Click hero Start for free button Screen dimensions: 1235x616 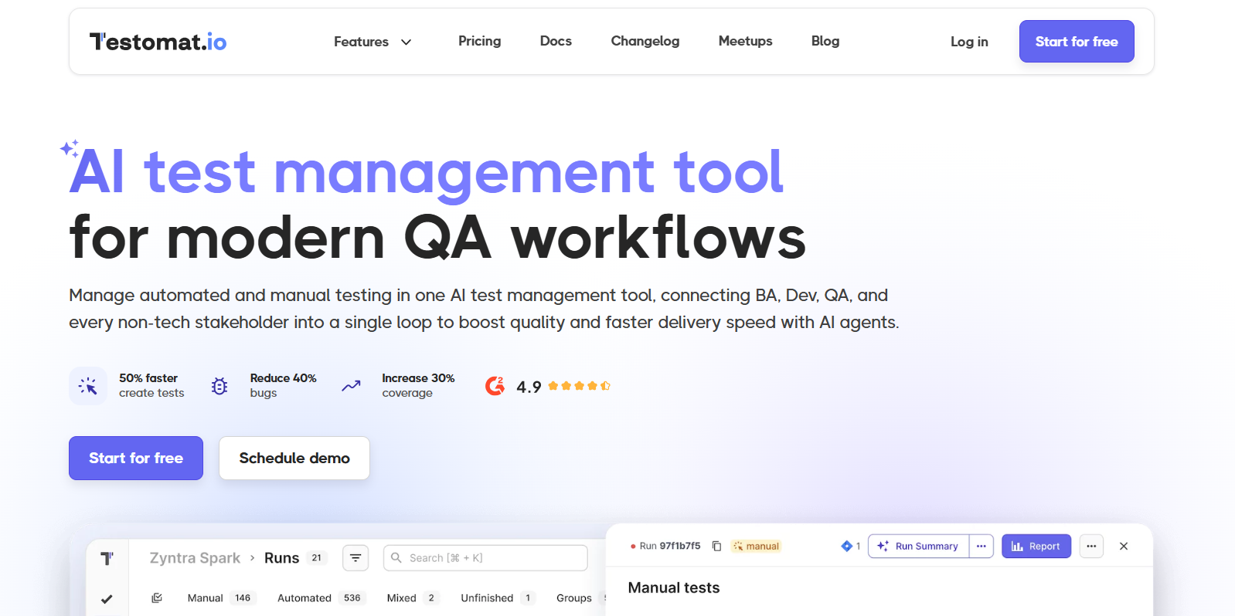point(136,458)
